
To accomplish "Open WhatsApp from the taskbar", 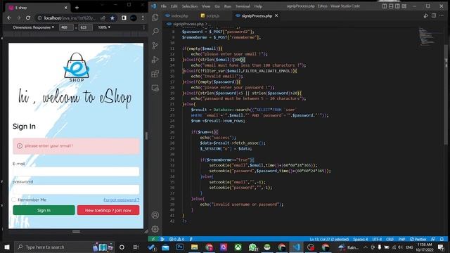I will (252, 247).
